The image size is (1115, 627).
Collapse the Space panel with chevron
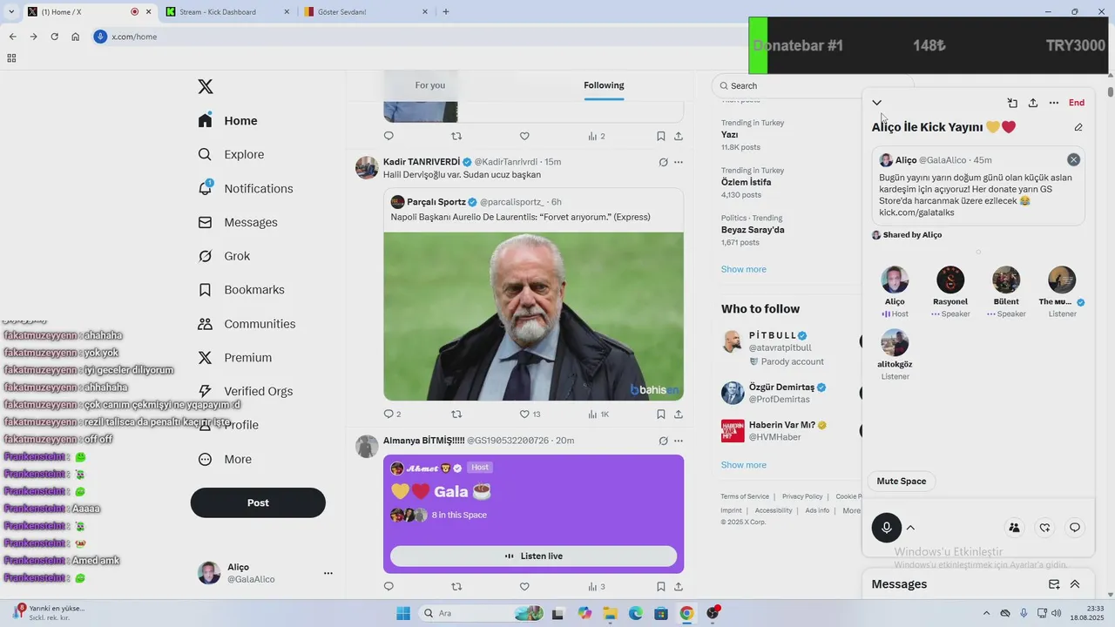(877, 103)
